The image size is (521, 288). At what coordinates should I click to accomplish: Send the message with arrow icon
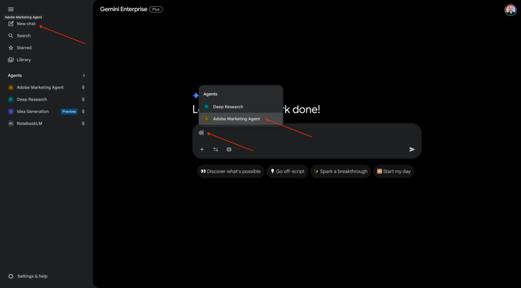tap(412, 150)
